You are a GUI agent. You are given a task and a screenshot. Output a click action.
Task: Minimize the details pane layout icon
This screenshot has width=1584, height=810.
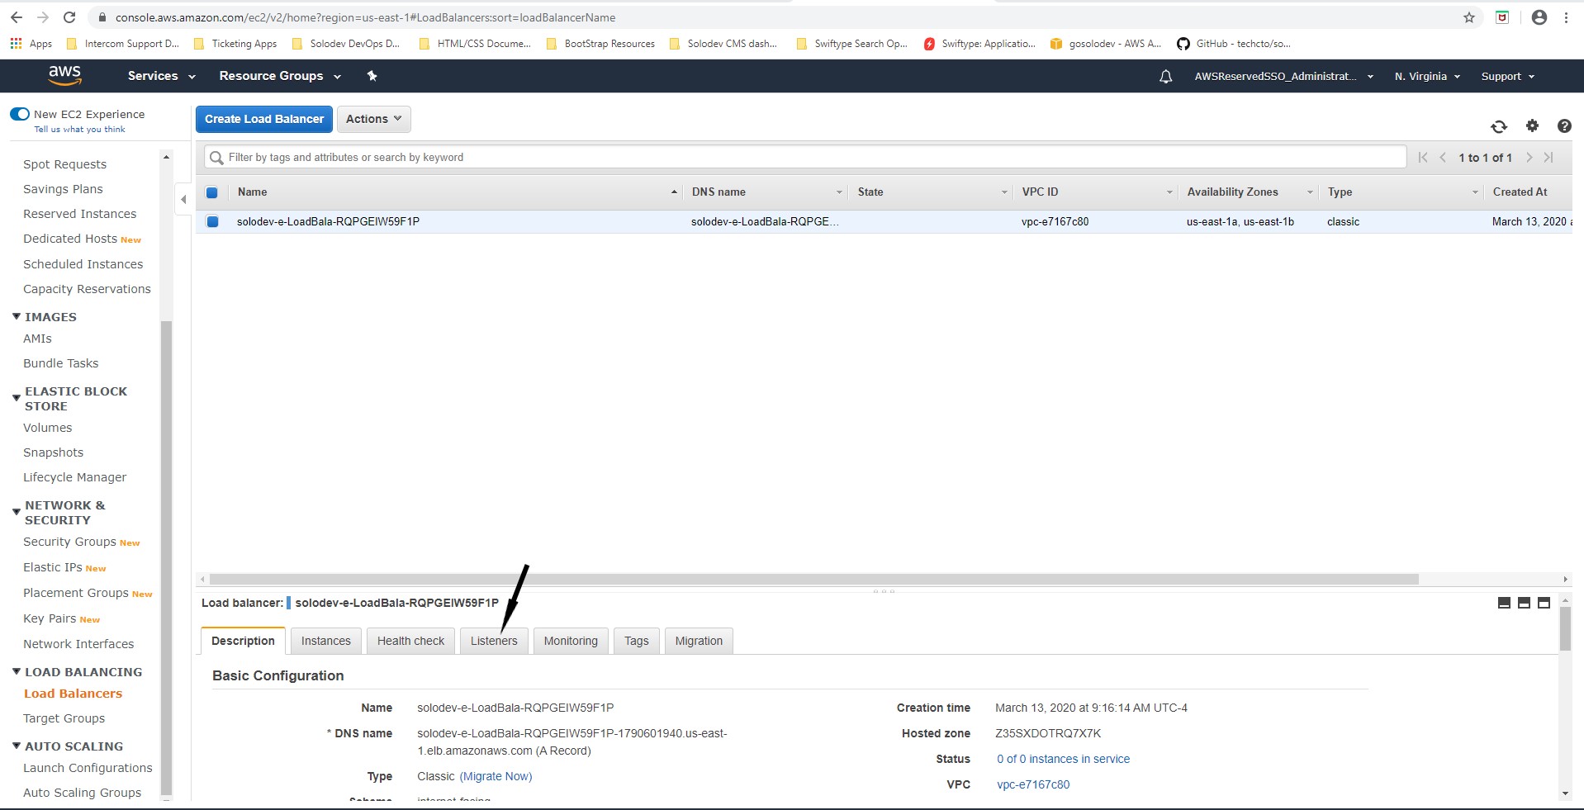coord(1504,604)
